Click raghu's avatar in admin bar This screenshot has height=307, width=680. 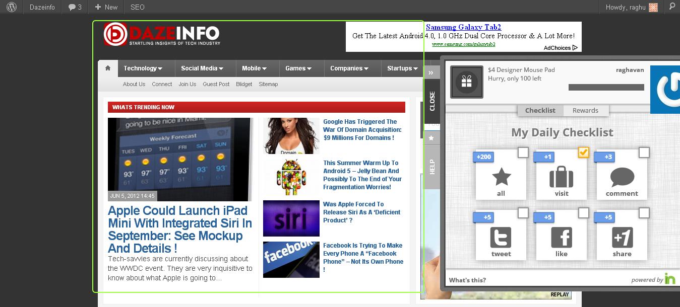(x=653, y=7)
